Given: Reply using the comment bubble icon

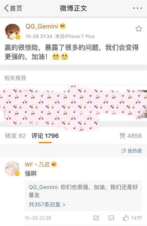Looking at the screenshot, I should tap(111, 218).
